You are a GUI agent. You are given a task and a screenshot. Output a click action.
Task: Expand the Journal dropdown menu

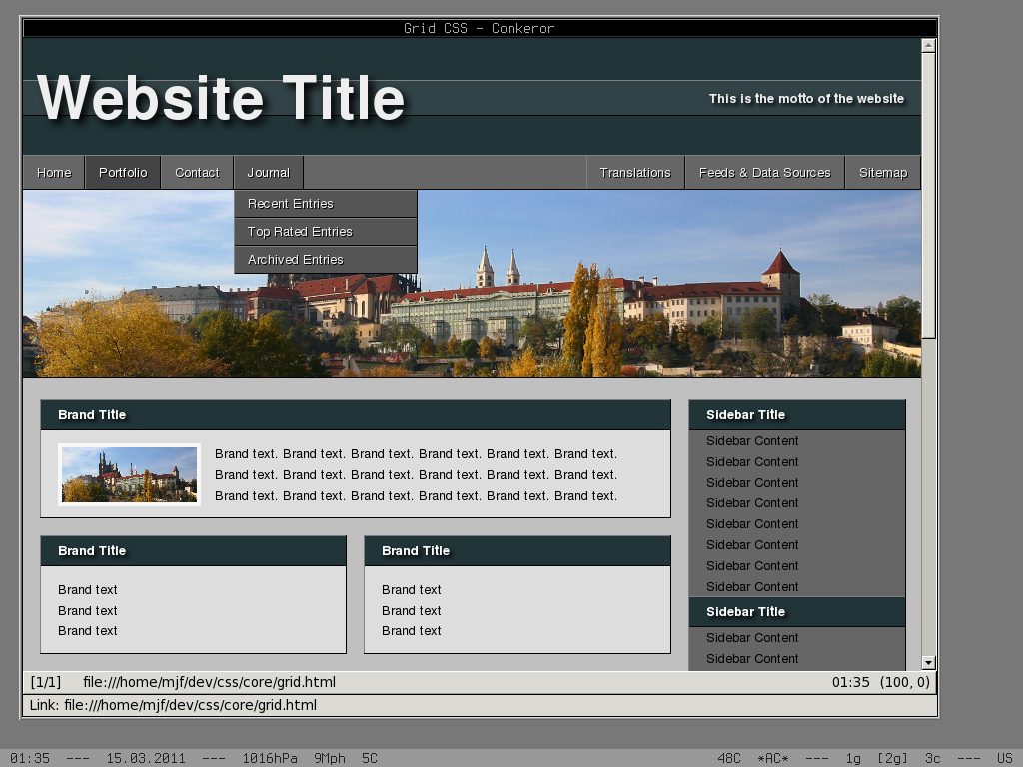pyautogui.click(x=269, y=173)
